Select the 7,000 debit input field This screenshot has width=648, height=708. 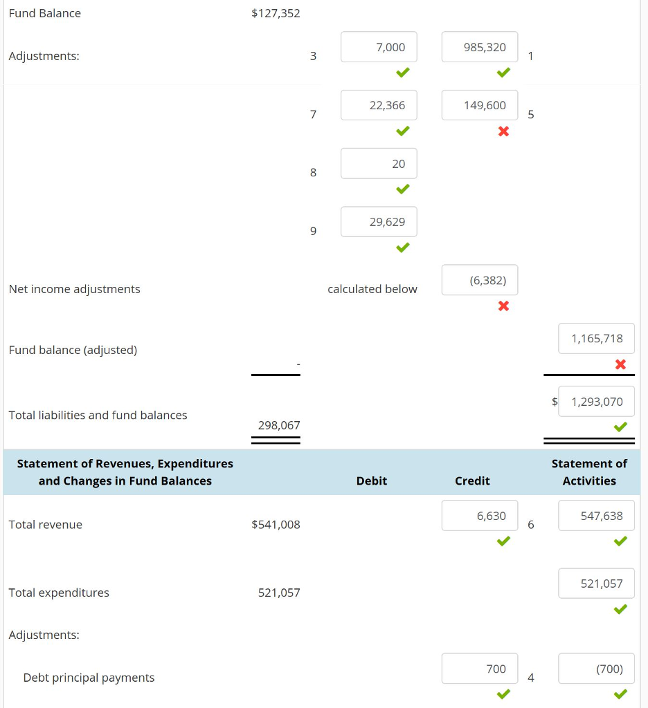[379, 46]
